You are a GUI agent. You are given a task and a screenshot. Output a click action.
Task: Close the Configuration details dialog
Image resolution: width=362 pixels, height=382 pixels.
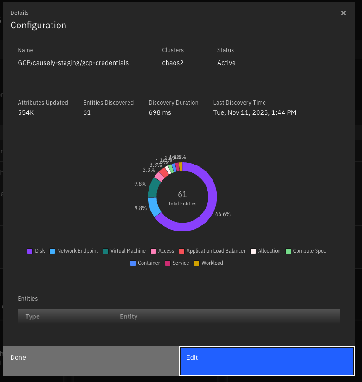tap(343, 13)
